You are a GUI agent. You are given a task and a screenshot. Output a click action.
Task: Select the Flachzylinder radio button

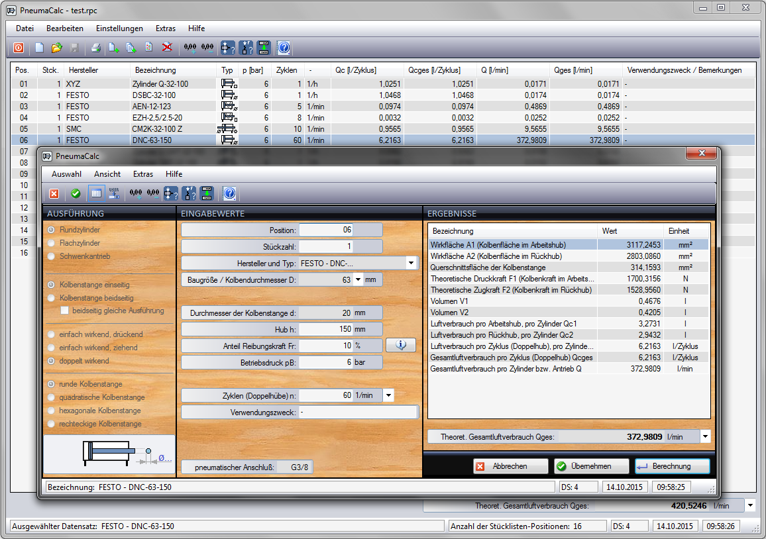[x=52, y=243]
